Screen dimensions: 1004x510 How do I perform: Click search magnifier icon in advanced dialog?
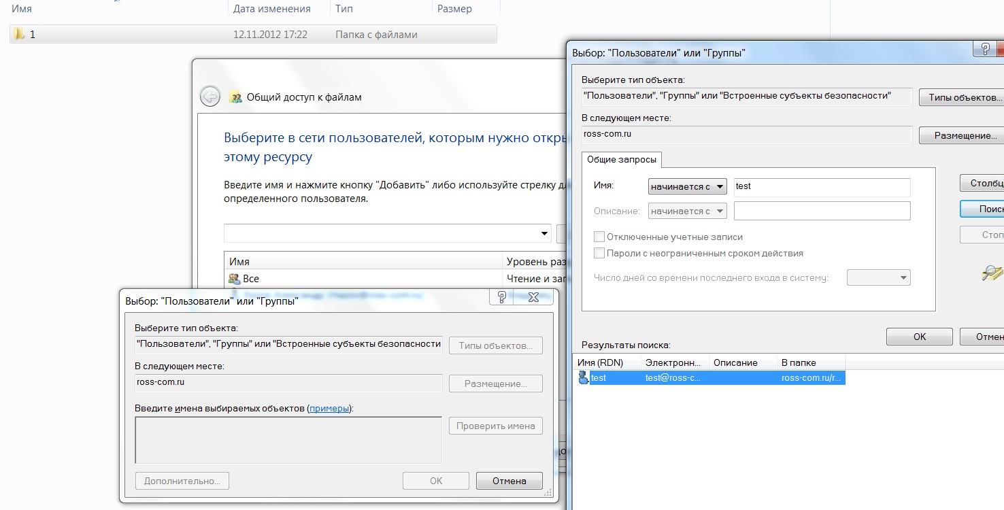tap(993, 273)
